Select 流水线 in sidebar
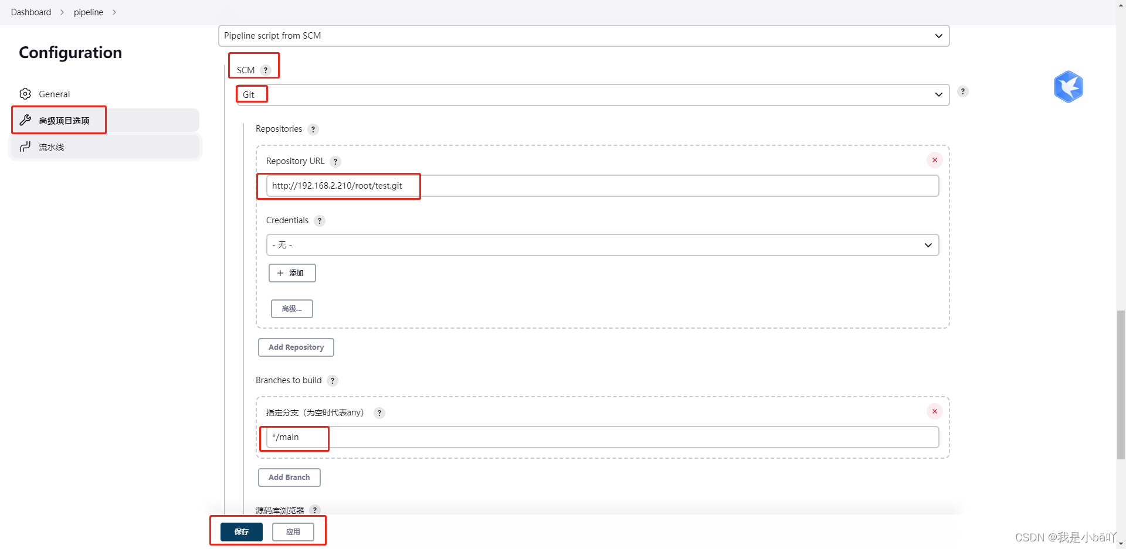The width and height of the screenshot is (1126, 549). pos(106,146)
